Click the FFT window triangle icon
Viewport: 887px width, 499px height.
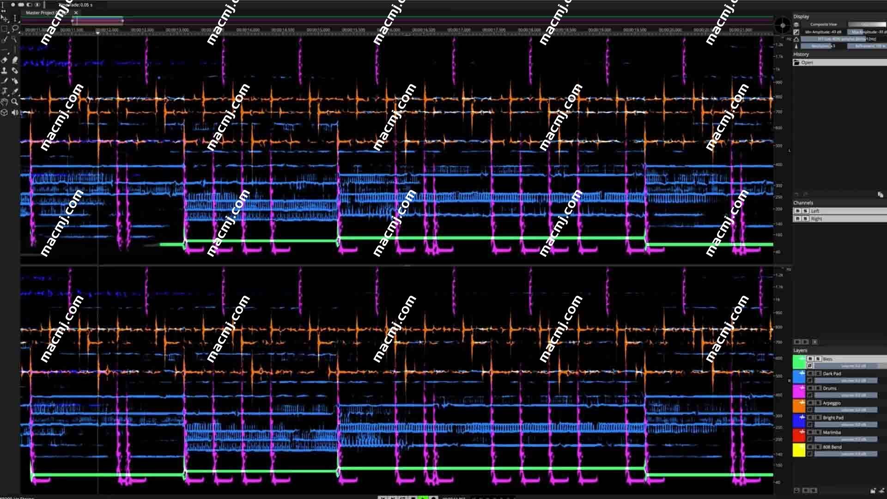coord(796,39)
